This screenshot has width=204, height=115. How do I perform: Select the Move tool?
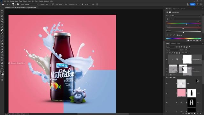click(2, 11)
